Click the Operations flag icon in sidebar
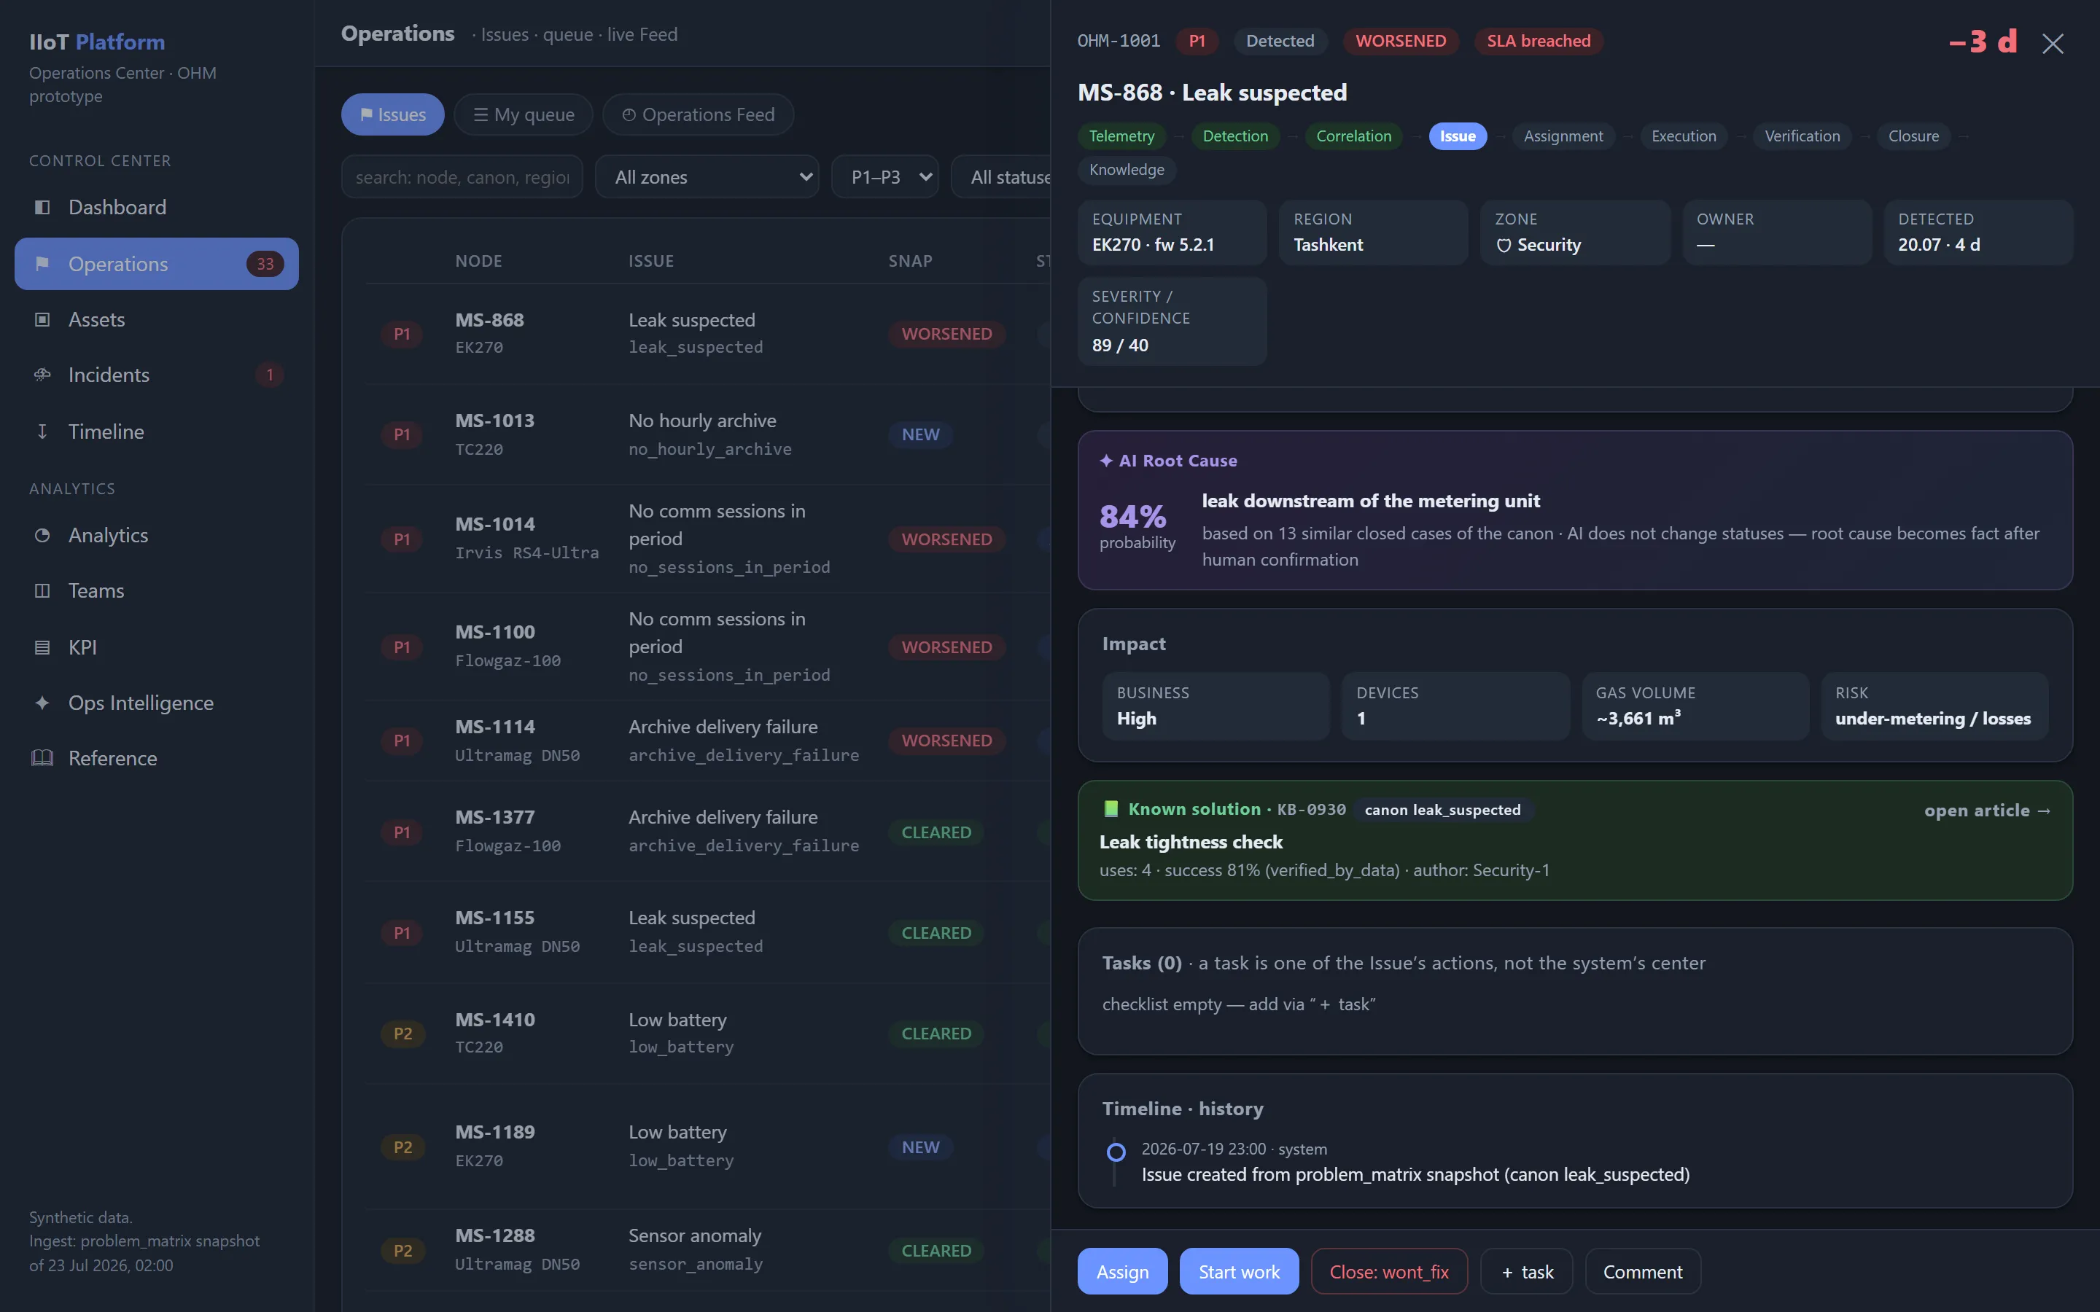Viewport: 2100px width, 1312px height. click(42, 263)
